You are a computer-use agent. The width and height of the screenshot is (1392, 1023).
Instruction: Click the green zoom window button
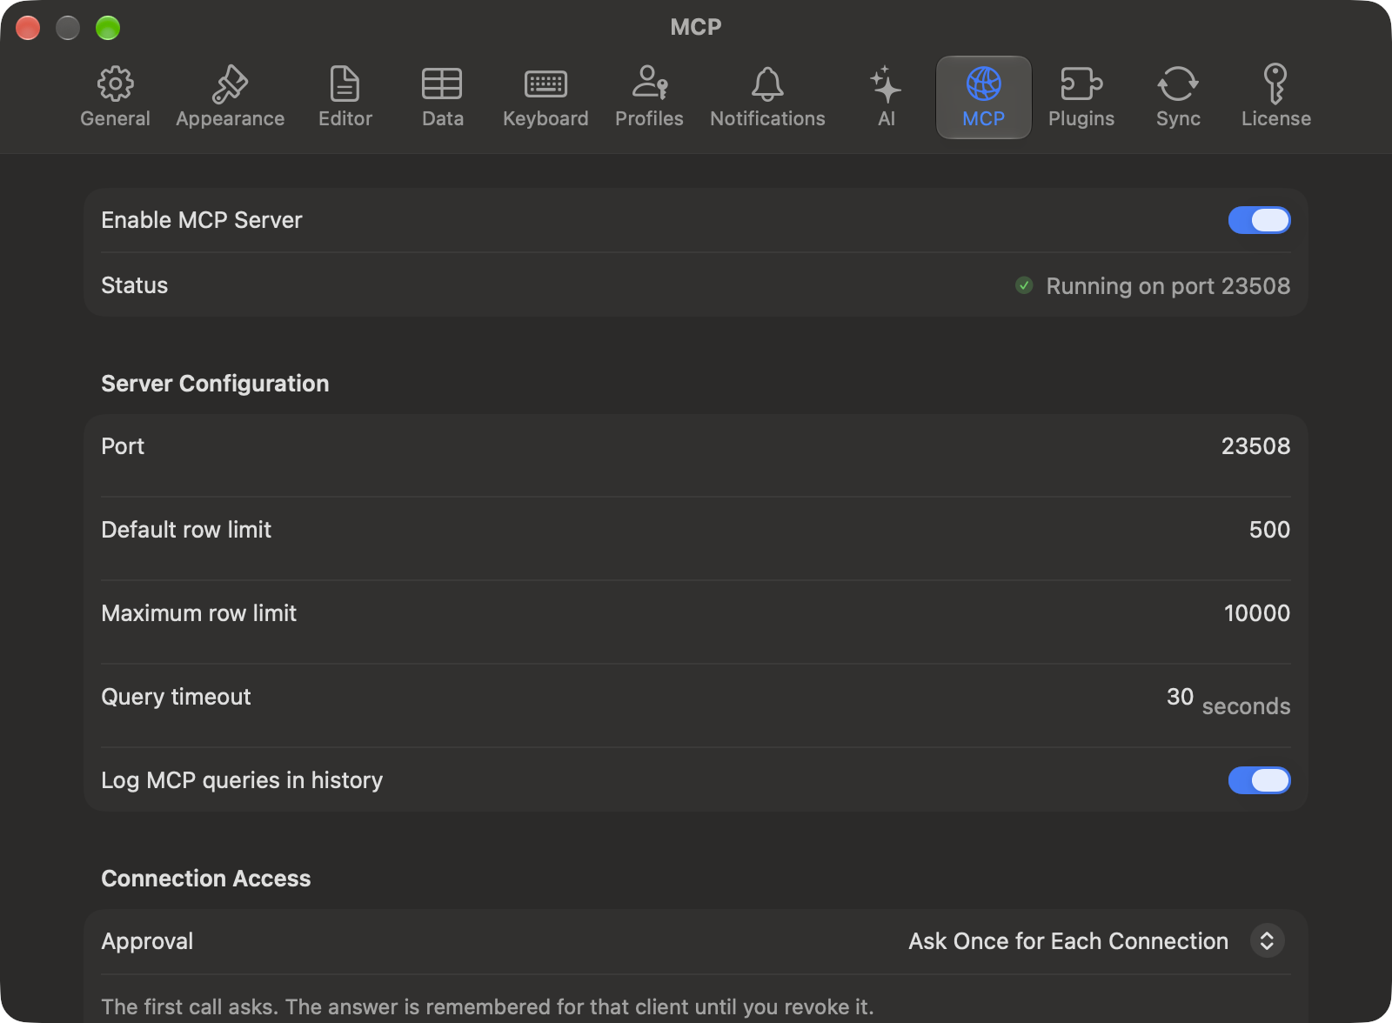(108, 28)
